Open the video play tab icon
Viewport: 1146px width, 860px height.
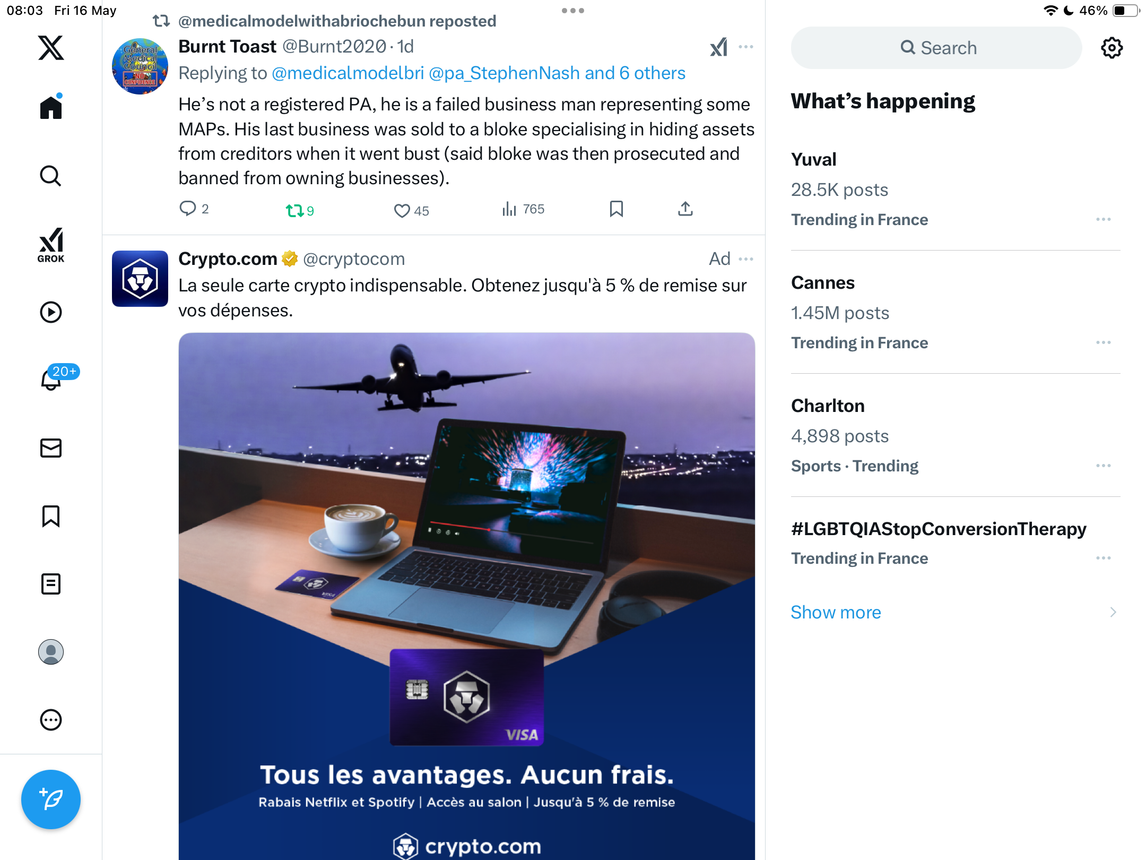point(51,312)
